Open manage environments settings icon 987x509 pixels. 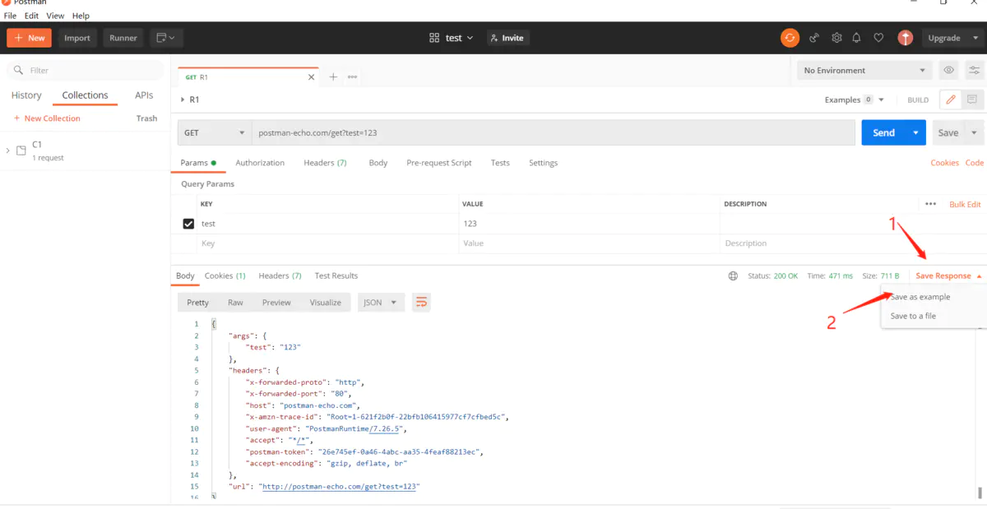[975, 70]
